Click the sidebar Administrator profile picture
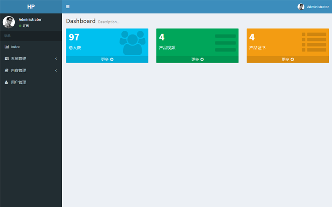This screenshot has width=332, height=207. (x=9, y=22)
